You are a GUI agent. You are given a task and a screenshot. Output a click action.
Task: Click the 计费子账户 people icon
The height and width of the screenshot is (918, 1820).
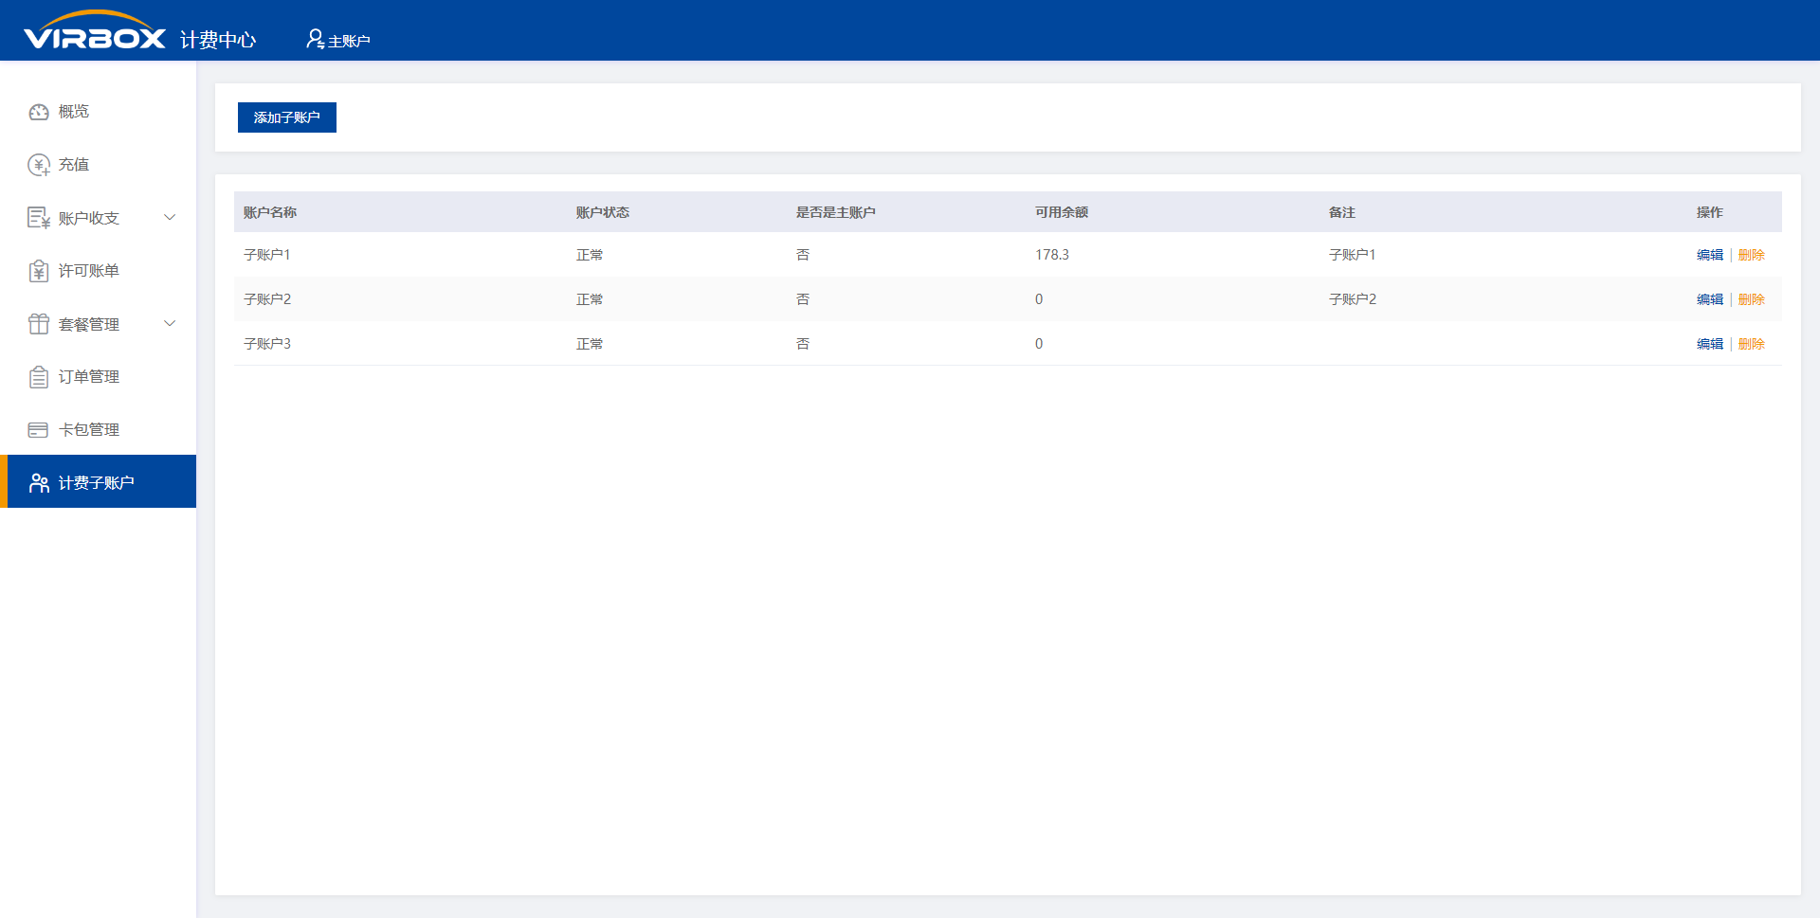point(39,483)
